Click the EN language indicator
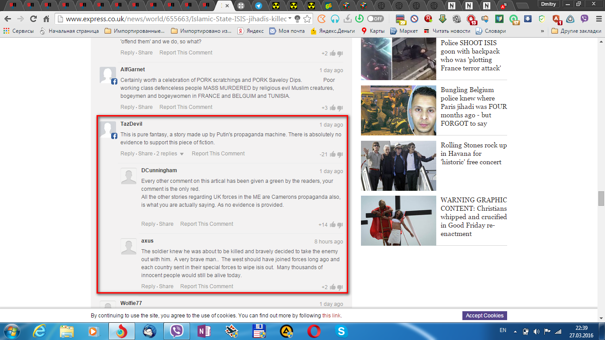The image size is (605, 340). (503, 330)
